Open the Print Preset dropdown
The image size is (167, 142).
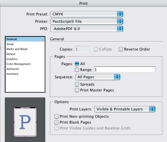point(87,14)
